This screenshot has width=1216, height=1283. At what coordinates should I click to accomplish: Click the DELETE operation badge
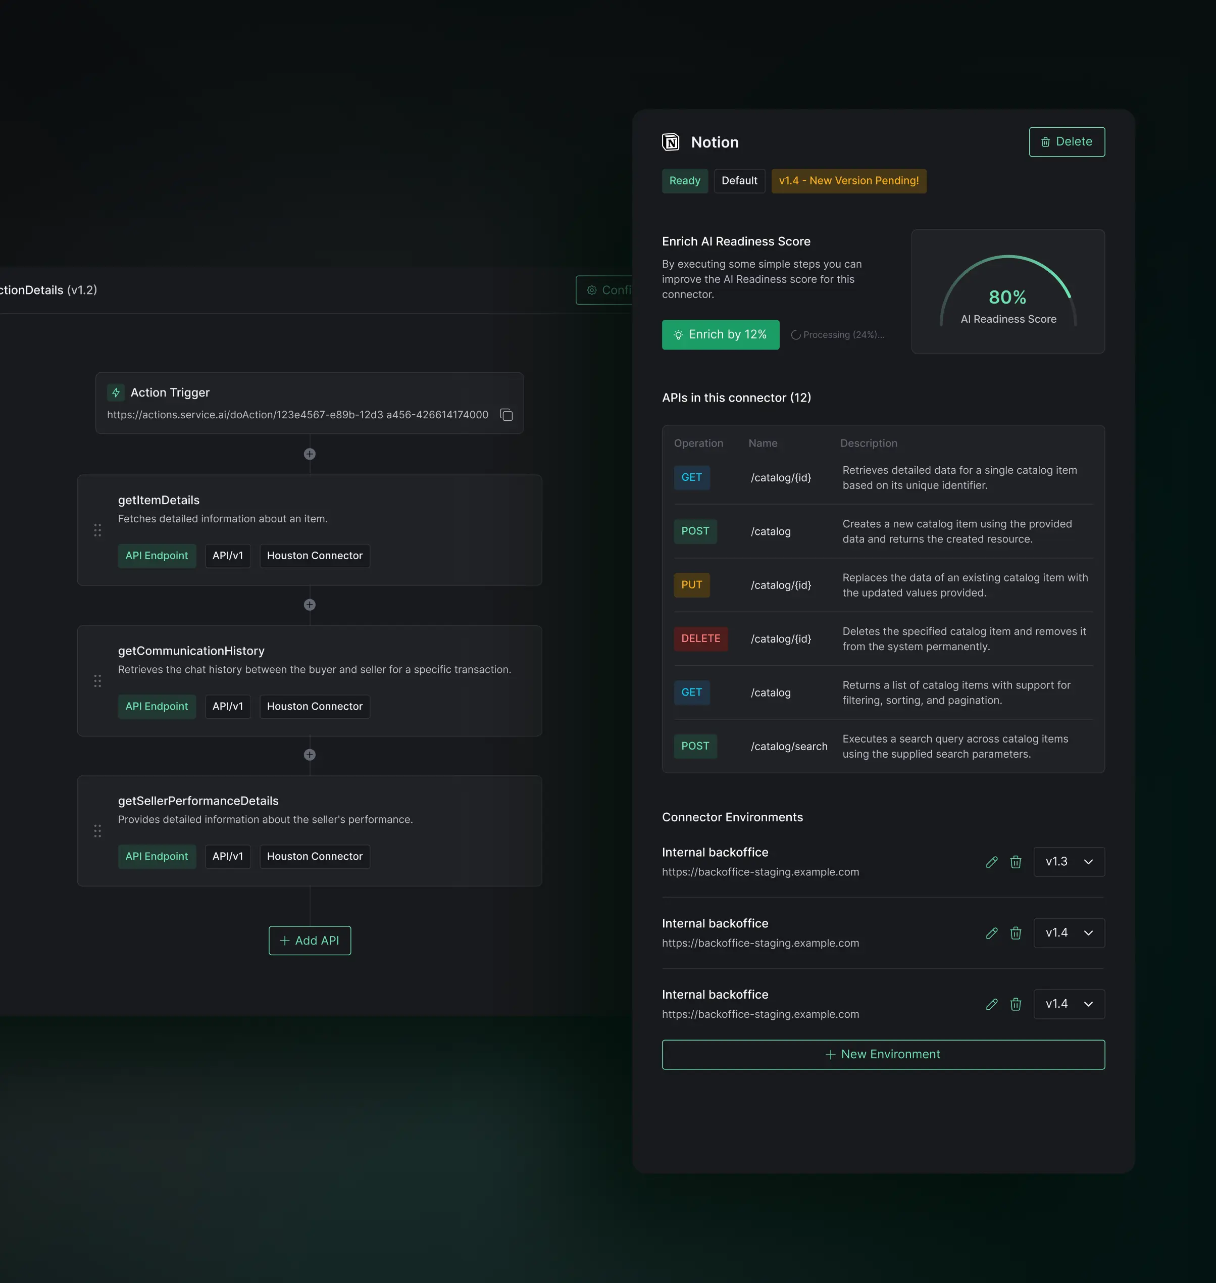[x=701, y=638]
